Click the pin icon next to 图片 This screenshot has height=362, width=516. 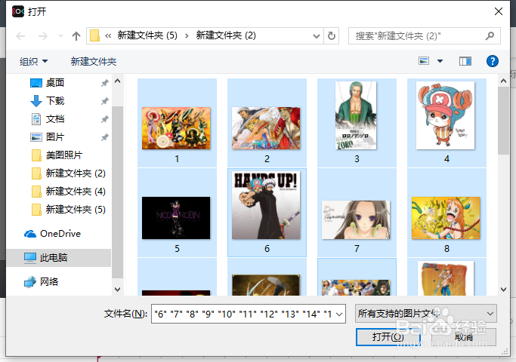tap(105, 137)
